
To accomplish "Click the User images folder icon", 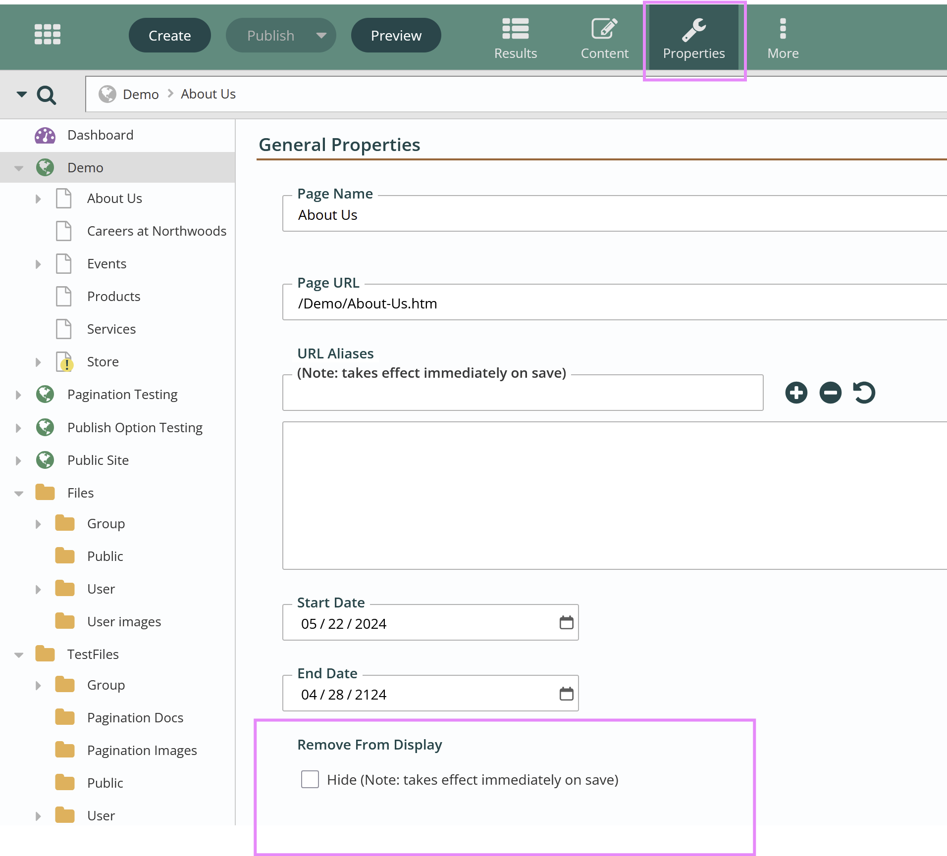I will pos(65,621).
